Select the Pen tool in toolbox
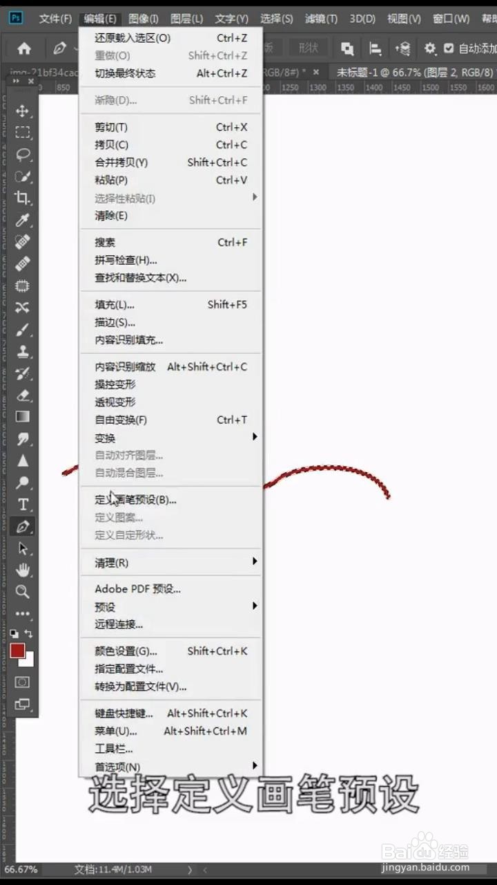This screenshot has height=885, width=497. point(23,526)
